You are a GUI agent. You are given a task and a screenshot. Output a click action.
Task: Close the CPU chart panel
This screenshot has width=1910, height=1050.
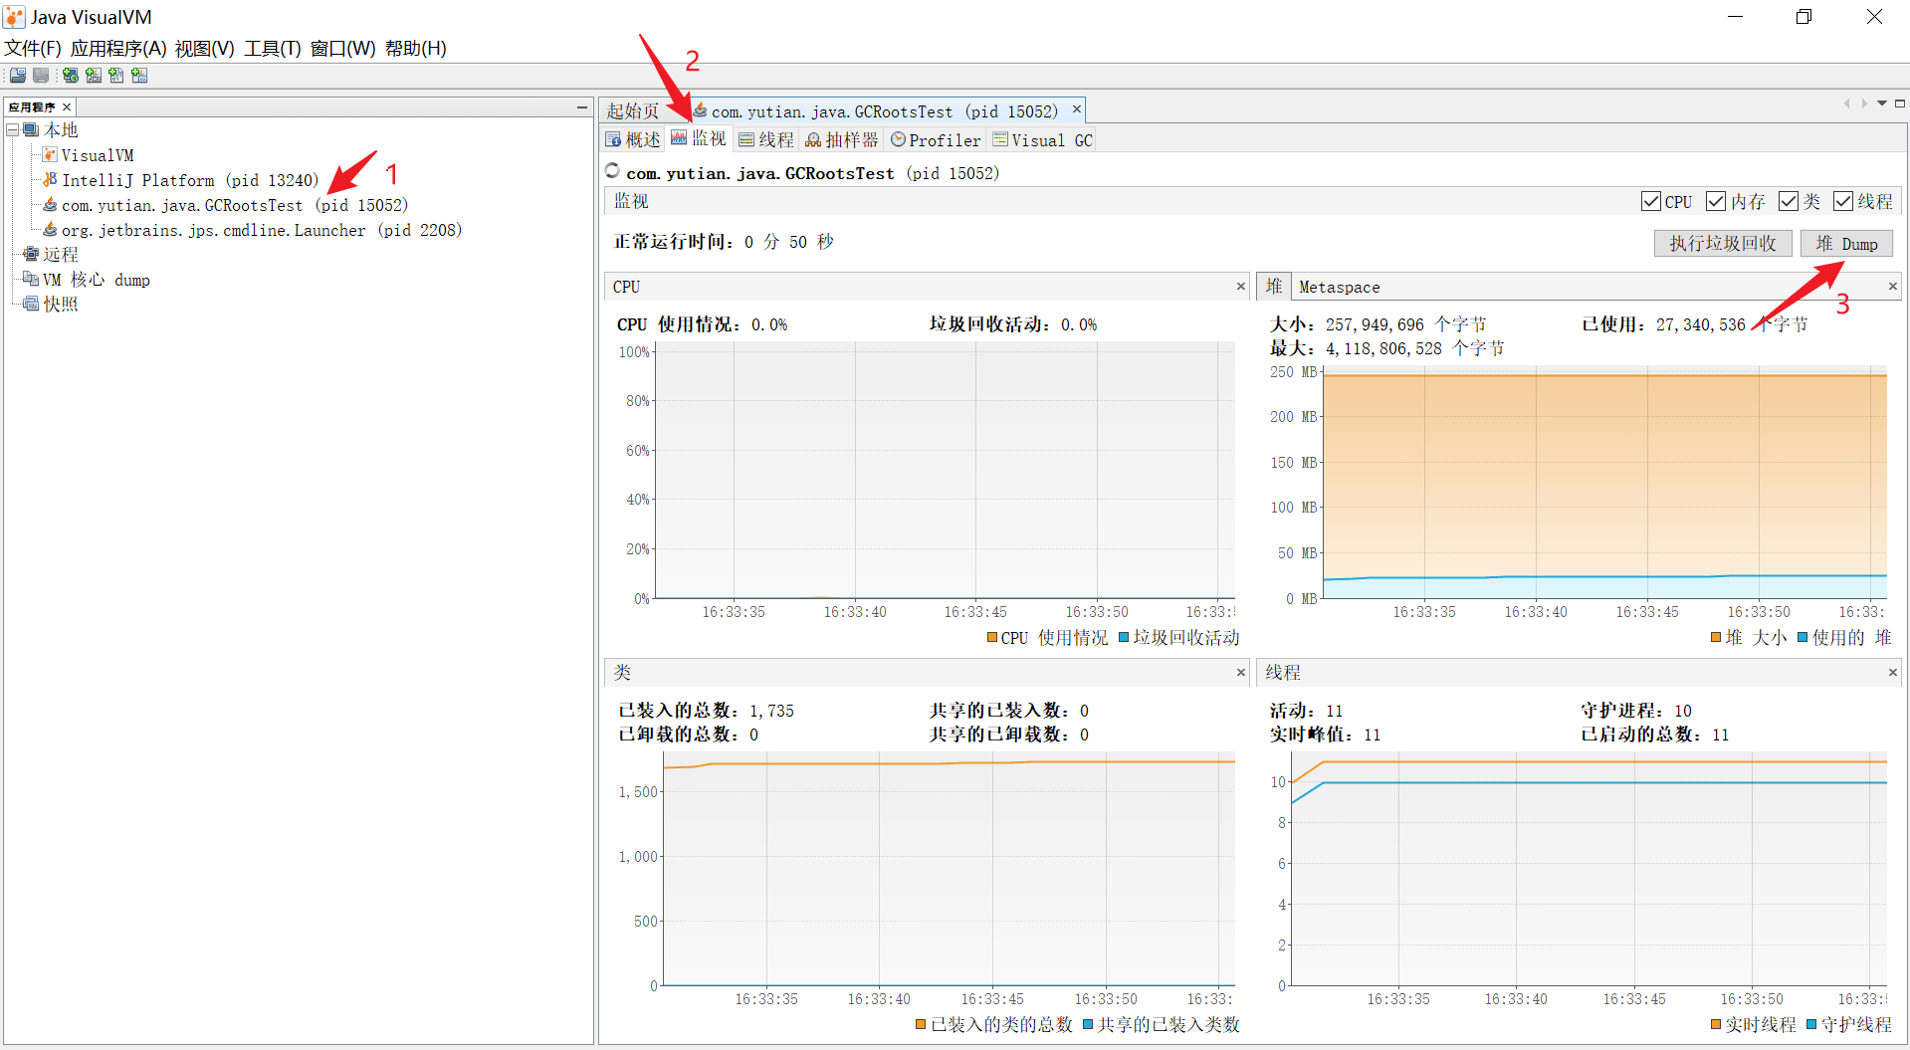pyautogui.click(x=1240, y=287)
